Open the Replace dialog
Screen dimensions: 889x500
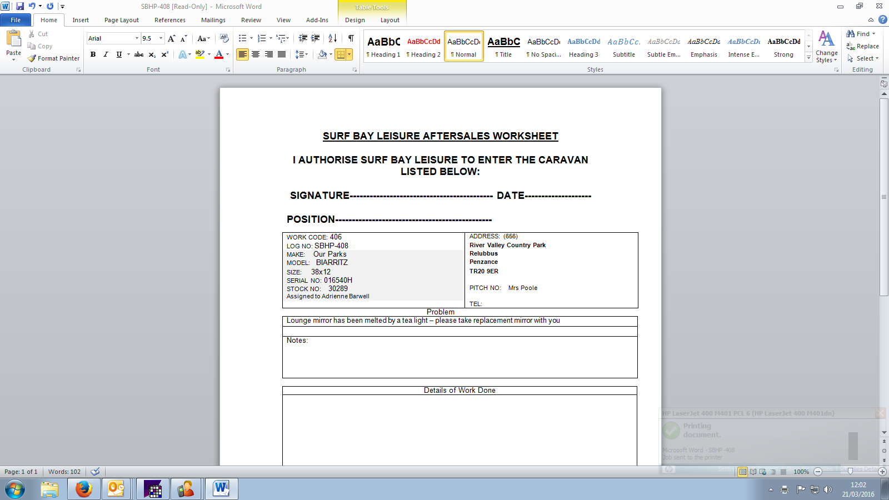[x=862, y=46]
